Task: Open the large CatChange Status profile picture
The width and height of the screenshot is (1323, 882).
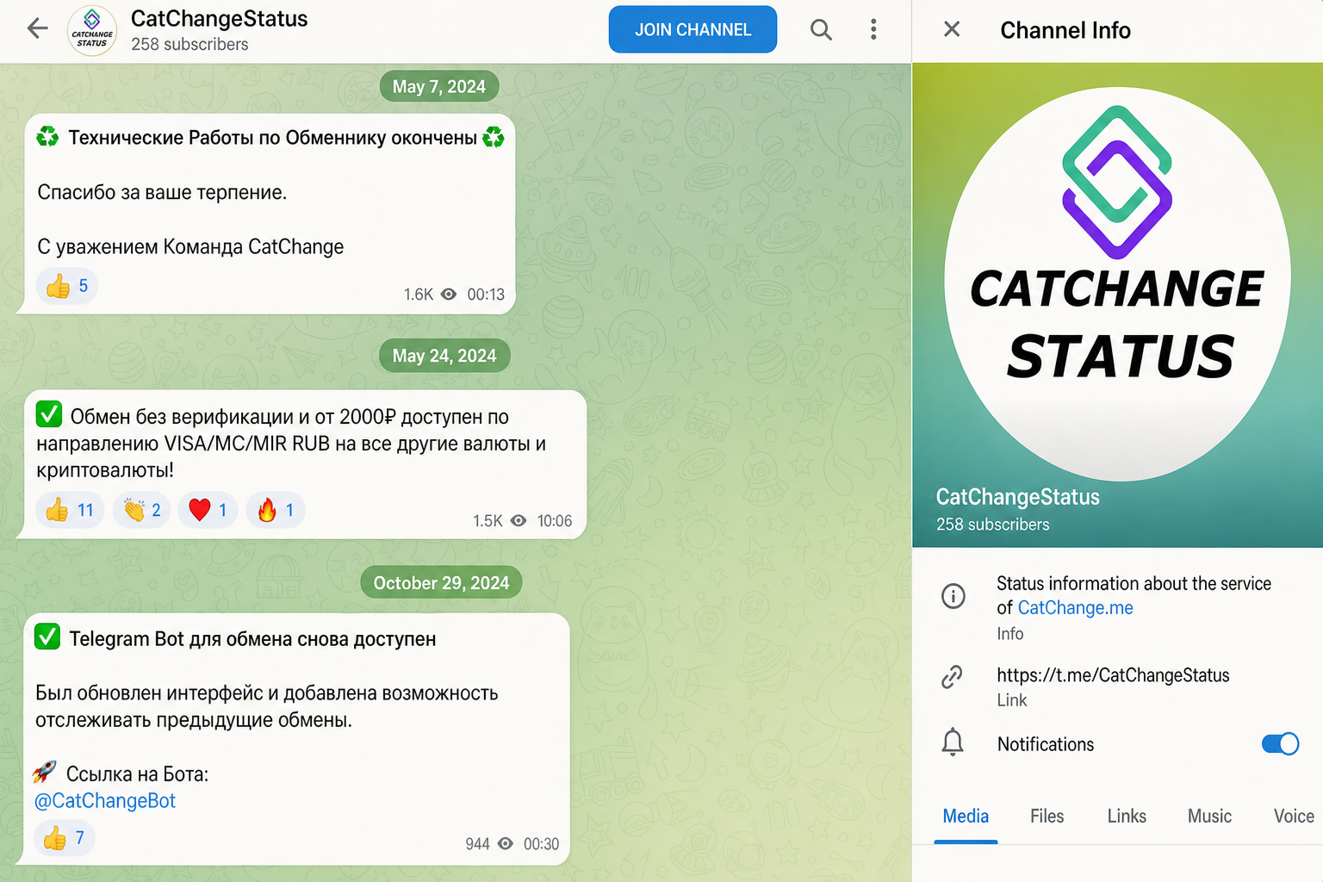Action: click(1117, 284)
